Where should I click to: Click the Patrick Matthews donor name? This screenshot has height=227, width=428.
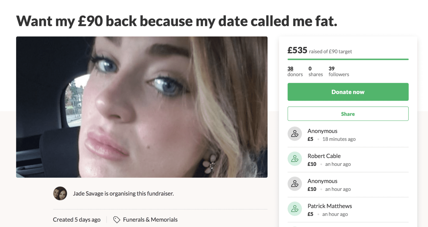(x=330, y=206)
